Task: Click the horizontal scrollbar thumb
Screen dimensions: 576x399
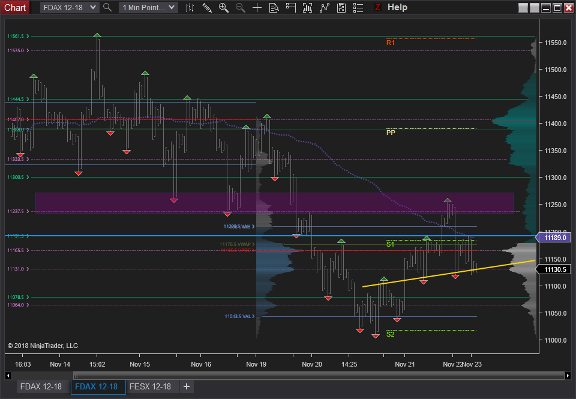Action: coord(319,376)
